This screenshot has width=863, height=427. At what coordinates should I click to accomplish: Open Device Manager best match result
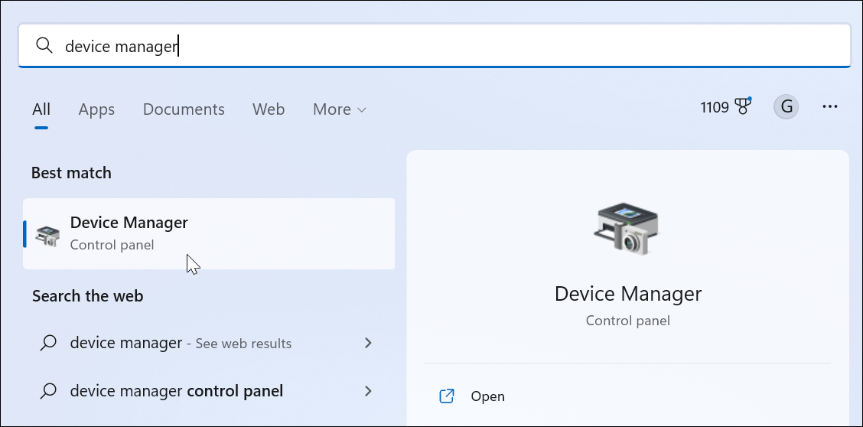pyautogui.click(x=209, y=233)
